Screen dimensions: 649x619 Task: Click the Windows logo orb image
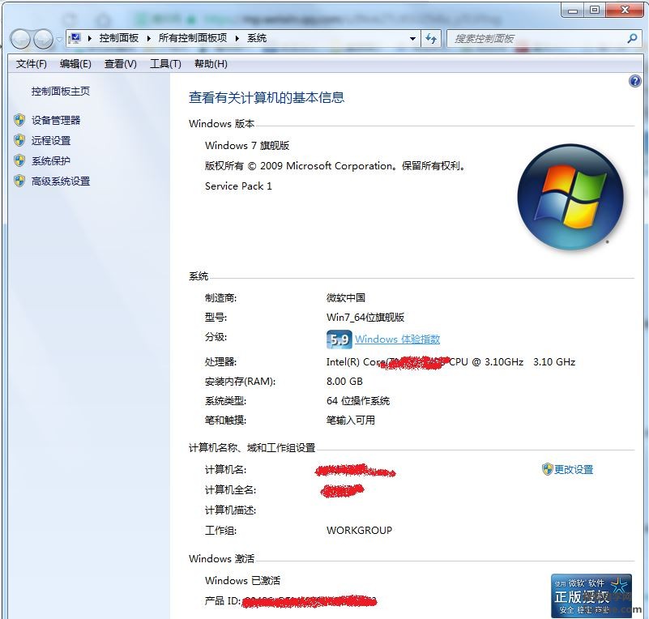coord(570,197)
